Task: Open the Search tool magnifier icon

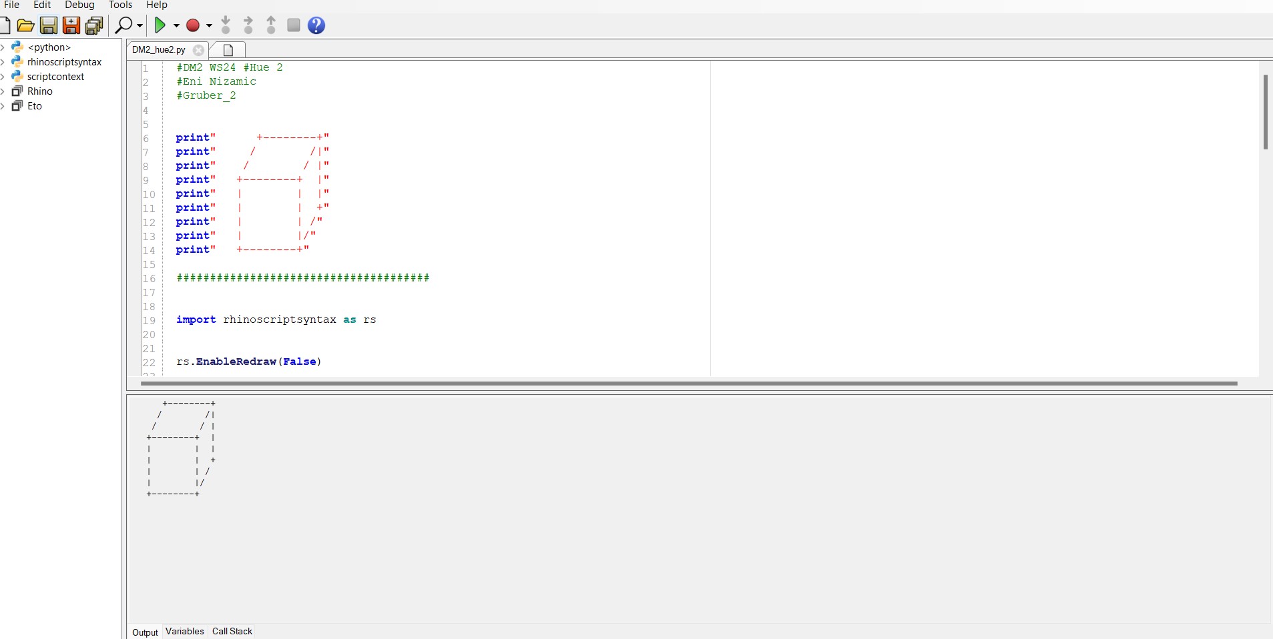Action: [124, 25]
